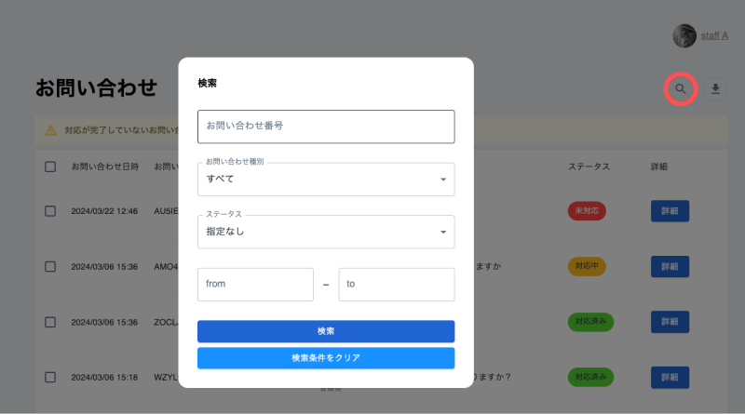Check the row with the 対応中 status
745x414 pixels.
click(x=50, y=266)
